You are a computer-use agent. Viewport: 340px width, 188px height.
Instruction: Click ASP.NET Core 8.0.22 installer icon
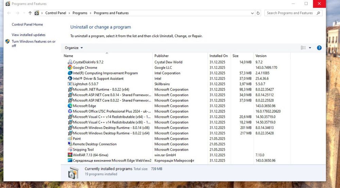(x=70, y=100)
